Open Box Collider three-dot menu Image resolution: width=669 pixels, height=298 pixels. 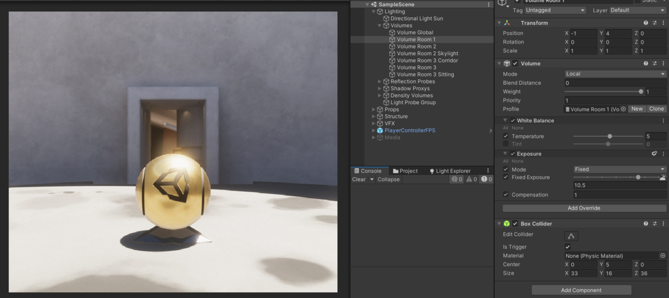point(663,223)
